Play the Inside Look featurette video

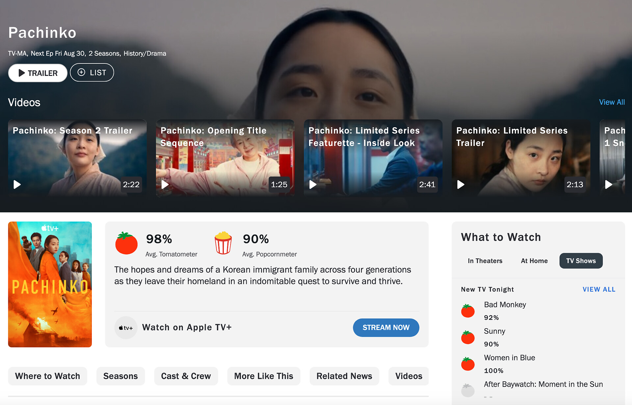click(313, 184)
